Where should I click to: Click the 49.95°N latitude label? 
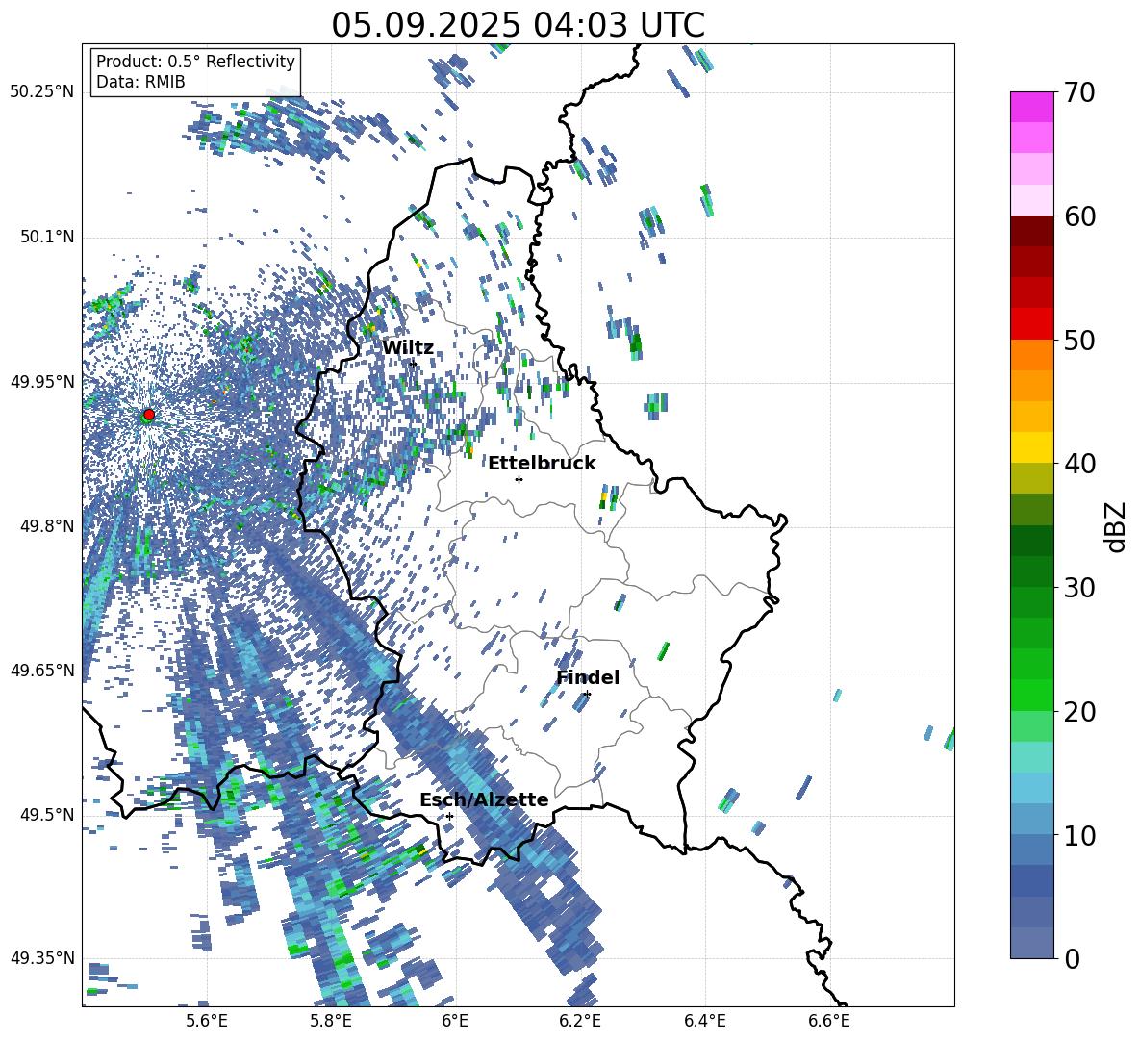42,382
